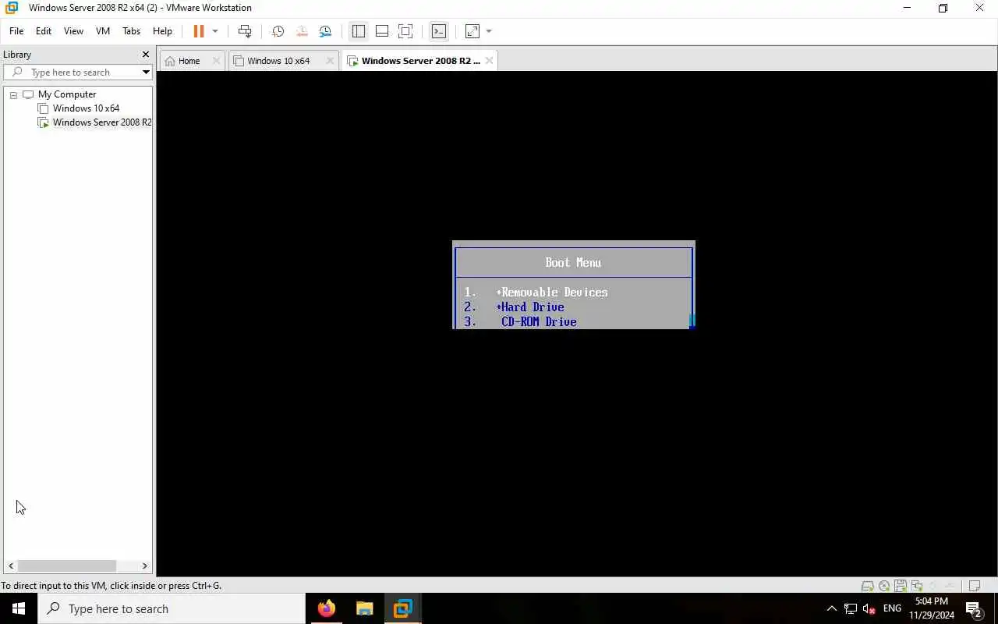The height and width of the screenshot is (624, 998).
Task: Click the revert to snapshot icon
Action: [x=302, y=31]
